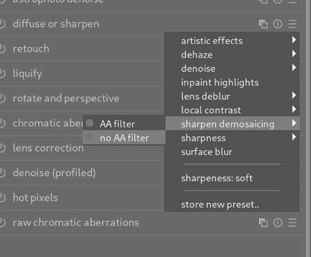
Task: Open presets menu for raw chromatic aberrations
Action: point(292,223)
